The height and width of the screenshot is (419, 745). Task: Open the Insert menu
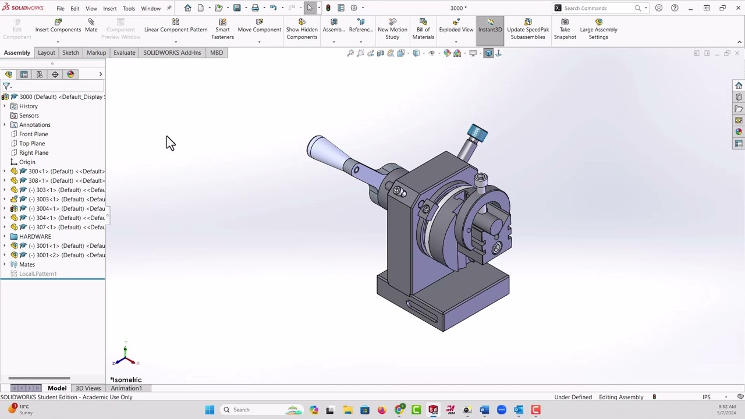tap(110, 9)
